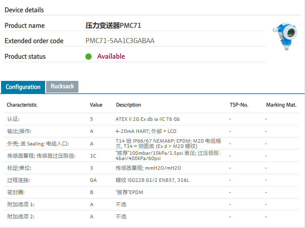Click the 附加选项 1 row label
The height and width of the screenshot is (228, 305).
pyautogui.click(x=20, y=204)
